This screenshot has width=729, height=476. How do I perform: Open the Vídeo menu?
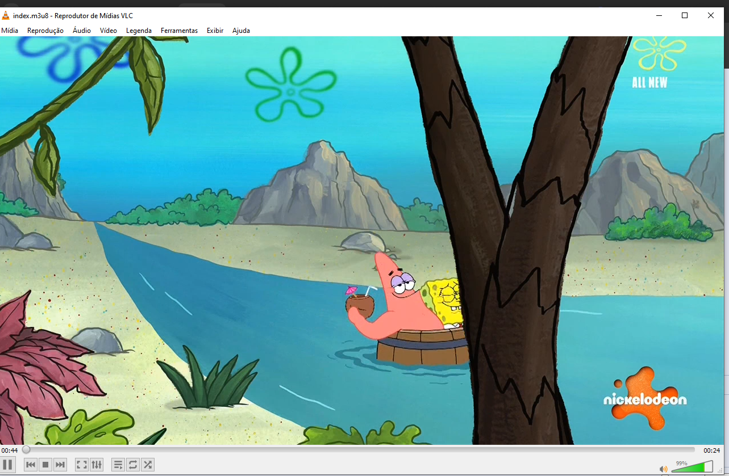[109, 31]
